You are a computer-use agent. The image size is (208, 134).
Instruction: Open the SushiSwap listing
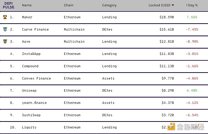click(x=31, y=115)
